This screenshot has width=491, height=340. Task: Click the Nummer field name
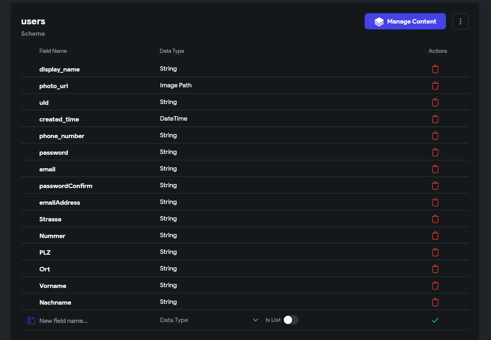(52, 236)
